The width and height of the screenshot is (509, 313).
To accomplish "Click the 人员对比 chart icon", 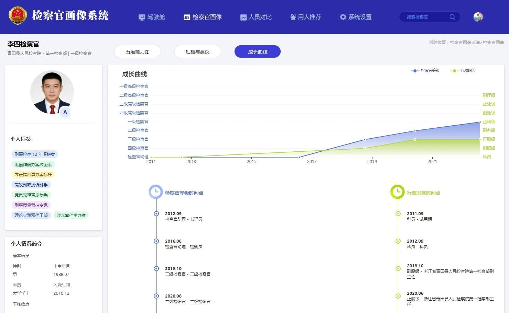I will [243, 17].
